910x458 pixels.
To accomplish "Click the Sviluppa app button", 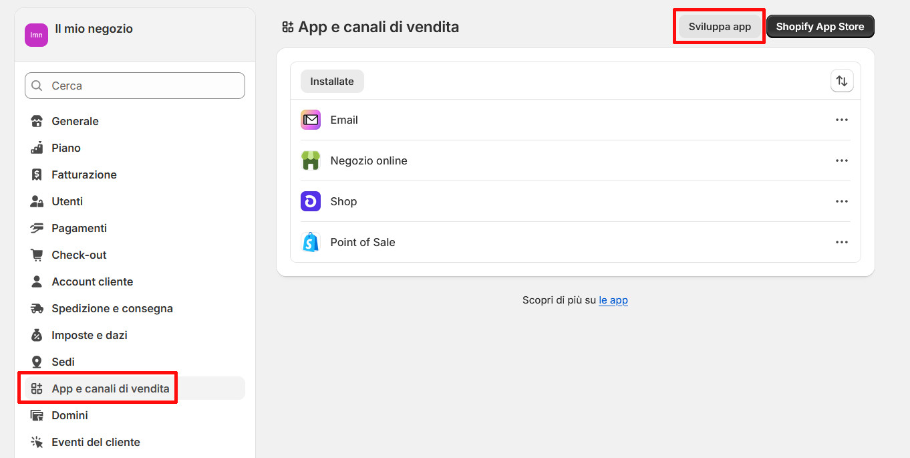I will click(720, 27).
